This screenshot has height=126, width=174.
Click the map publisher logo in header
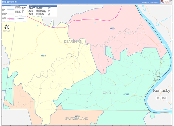(165, 2)
